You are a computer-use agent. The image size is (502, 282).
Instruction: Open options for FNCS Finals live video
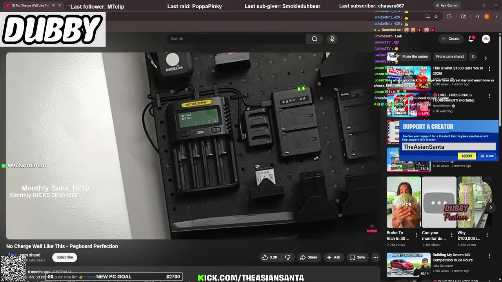(x=489, y=96)
